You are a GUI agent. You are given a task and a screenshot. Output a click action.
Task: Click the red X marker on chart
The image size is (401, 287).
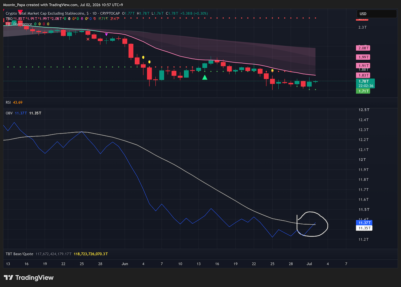pos(88,39)
